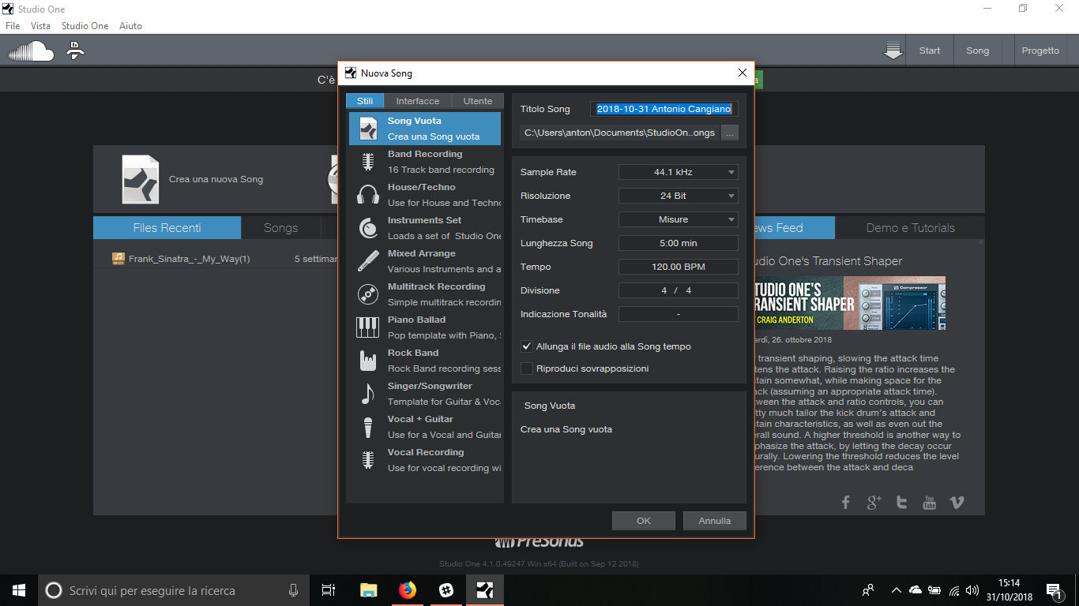This screenshot has height=606, width=1079.
Task: Browse song folder with the ellipsis button
Action: 730,133
